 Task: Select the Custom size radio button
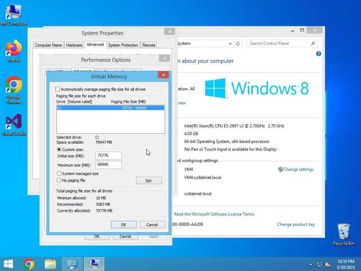59,150
